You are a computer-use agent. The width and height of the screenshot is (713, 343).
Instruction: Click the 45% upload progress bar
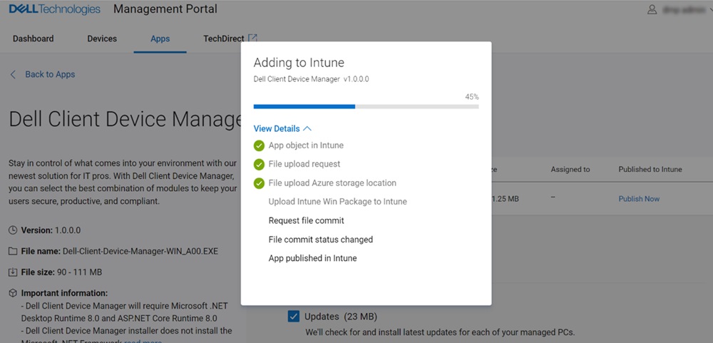[366, 107]
